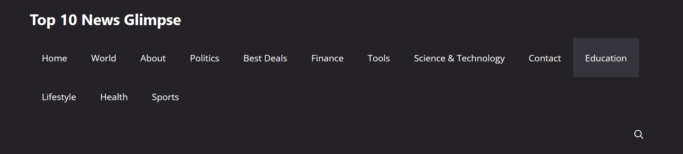Open the Science & Technology section

click(x=459, y=58)
